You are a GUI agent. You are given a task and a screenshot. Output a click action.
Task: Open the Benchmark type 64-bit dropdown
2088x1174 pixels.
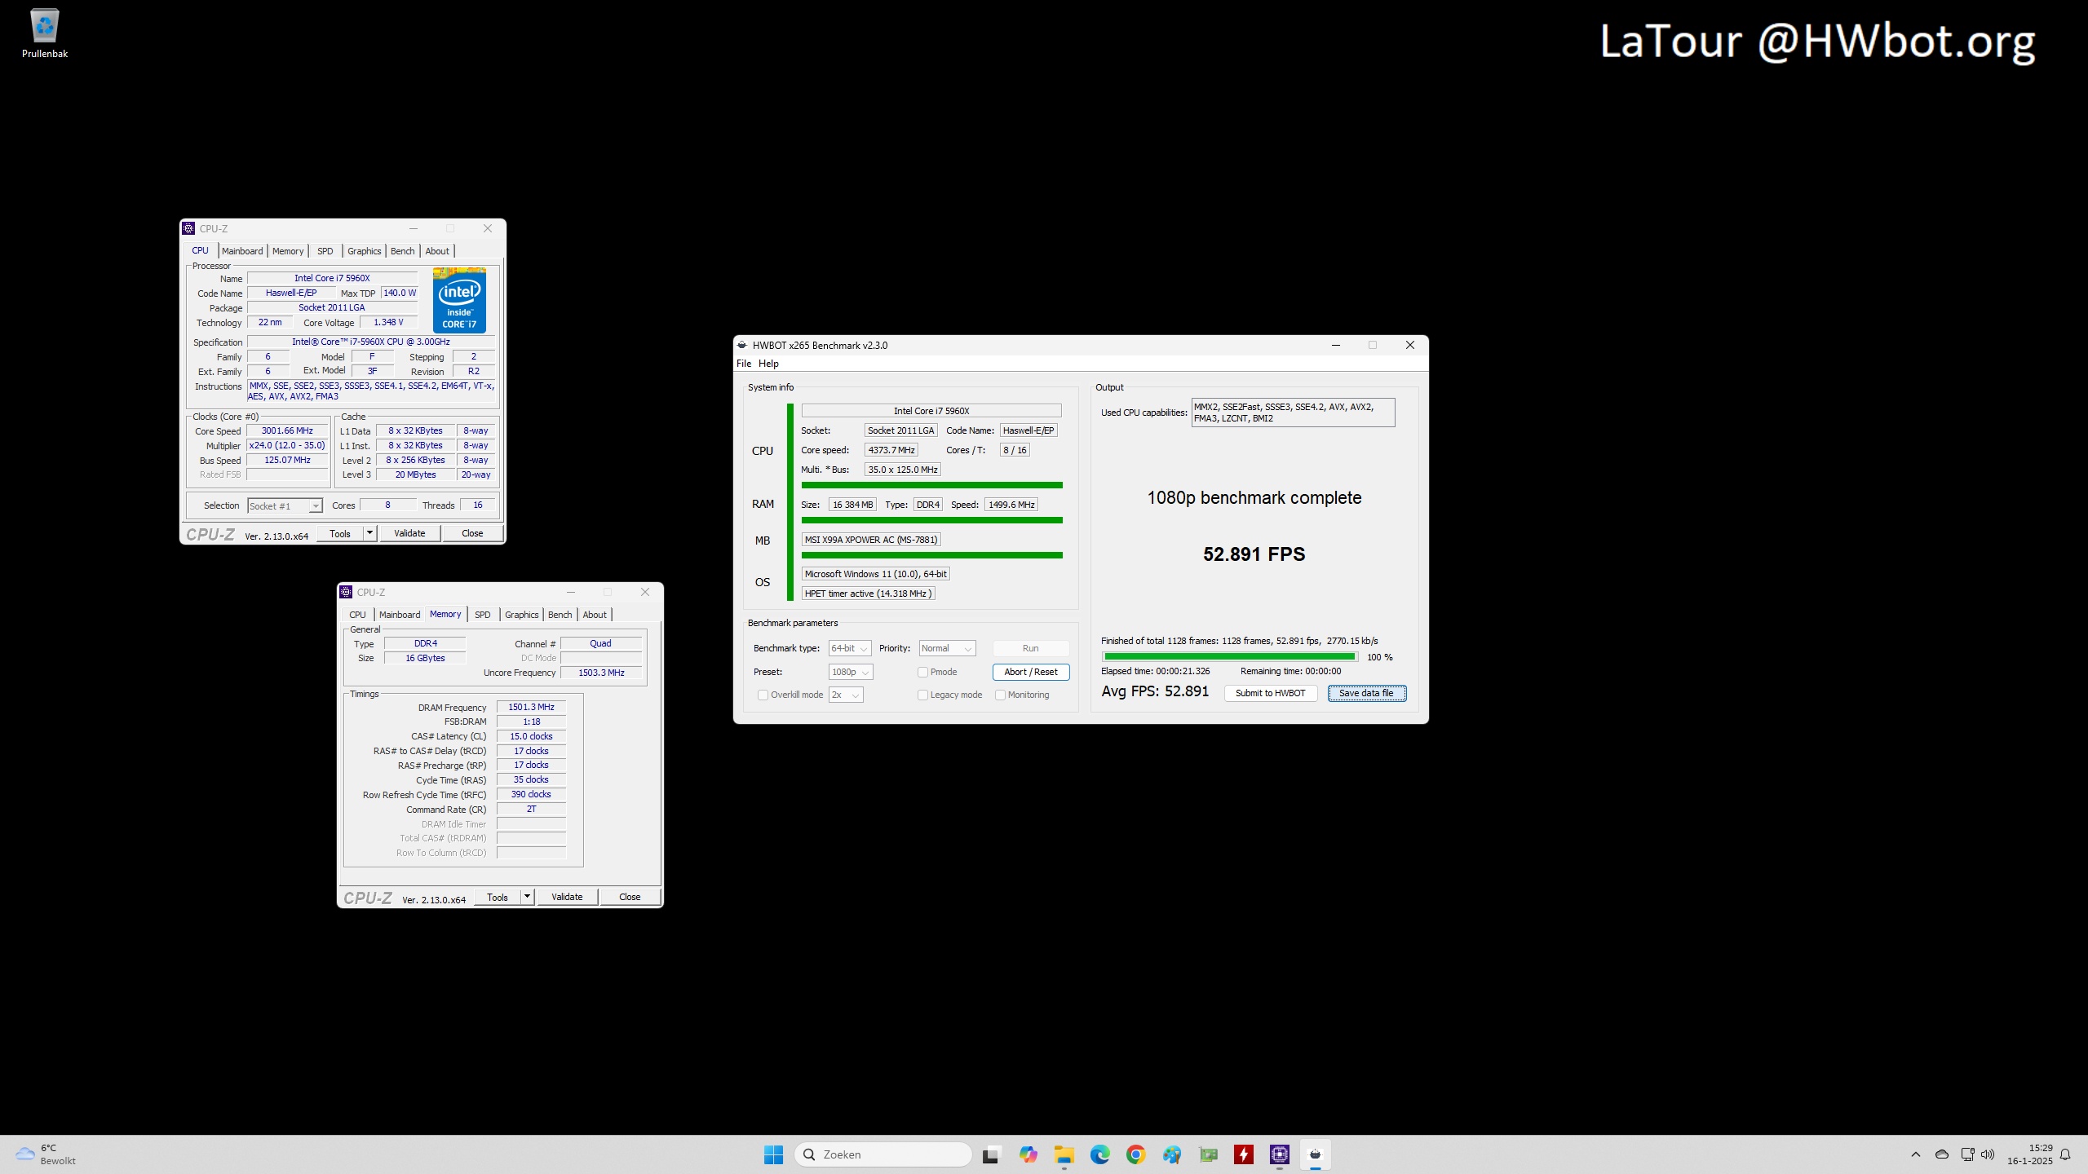(x=850, y=648)
